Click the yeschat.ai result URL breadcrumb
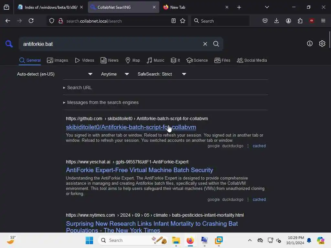Viewport: 331px width, 248px height. [x=127, y=162]
